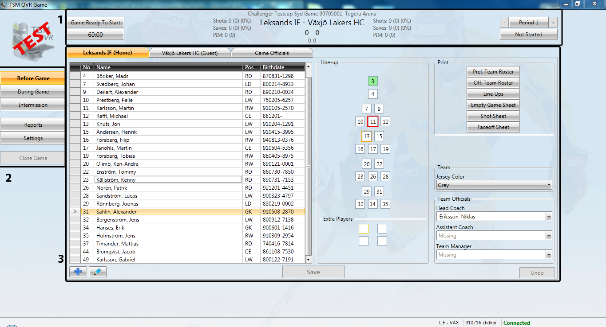Select line-up box number 19

pyautogui.click(x=385, y=149)
